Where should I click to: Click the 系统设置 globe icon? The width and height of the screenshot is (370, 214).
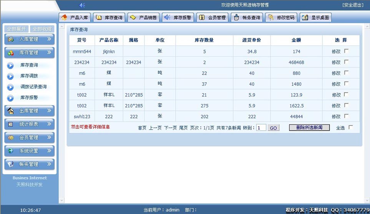click(11, 151)
